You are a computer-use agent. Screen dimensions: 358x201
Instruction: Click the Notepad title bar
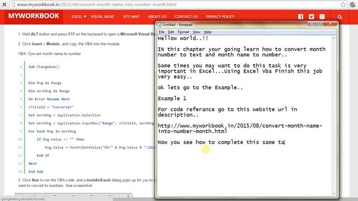[247, 25]
